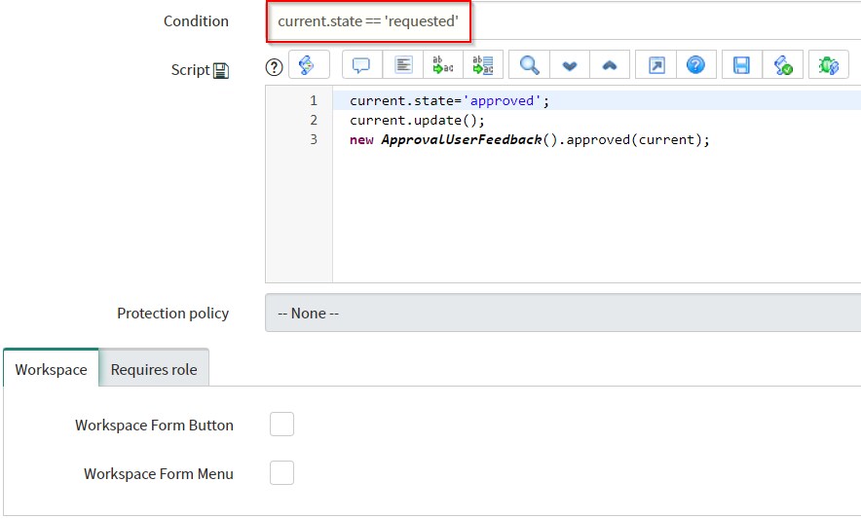
Task: Open the Protection policy dropdown
Action: pos(562,314)
